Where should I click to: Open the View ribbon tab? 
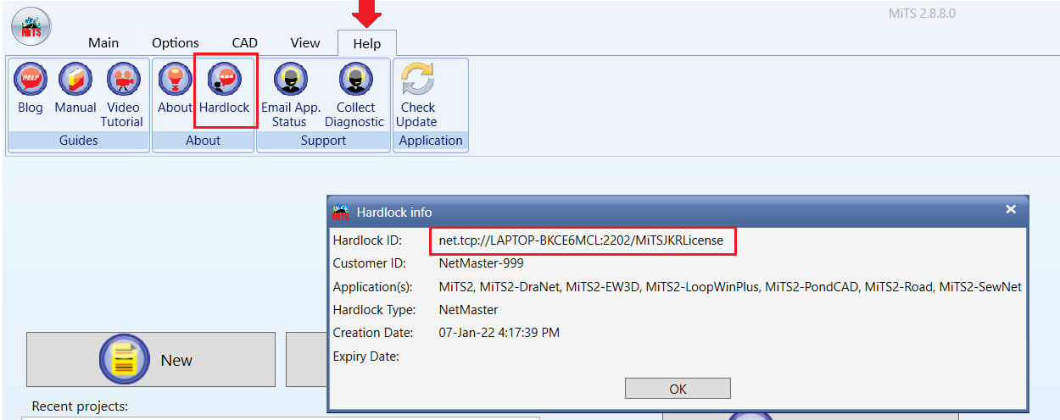pos(305,42)
